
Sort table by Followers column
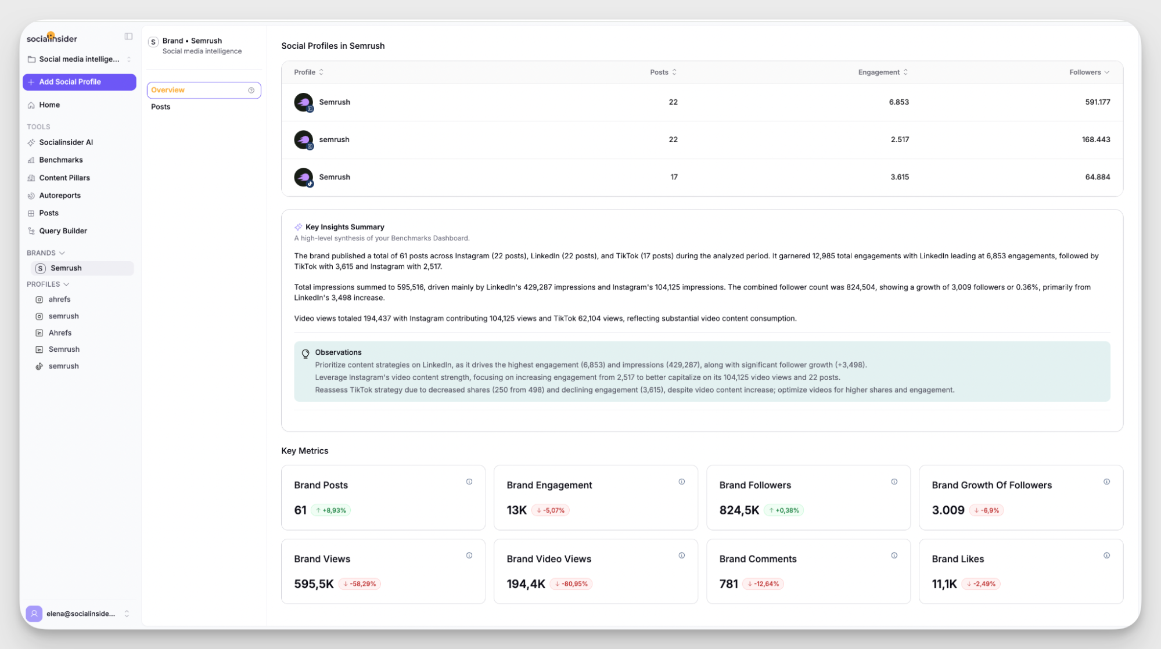[x=1090, y=73]
